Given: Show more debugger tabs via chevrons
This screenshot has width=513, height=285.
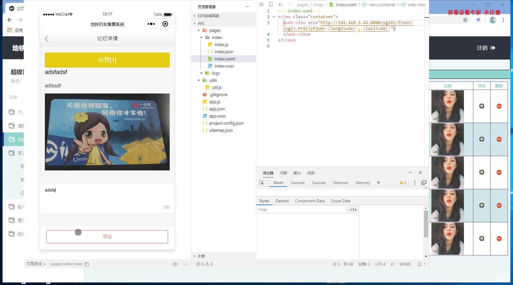Looking at the screenshot, I should coord(378,183).
